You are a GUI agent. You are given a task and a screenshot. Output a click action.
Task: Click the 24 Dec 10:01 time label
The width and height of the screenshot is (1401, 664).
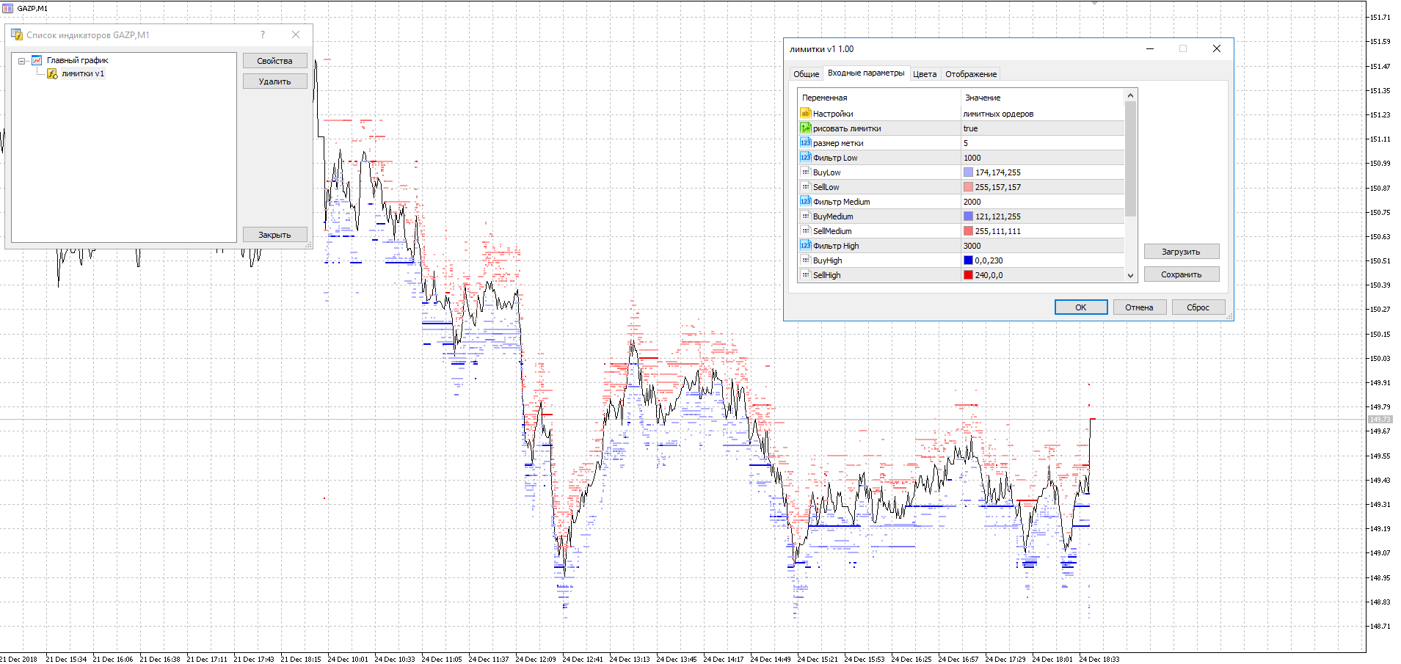point(348,659)
